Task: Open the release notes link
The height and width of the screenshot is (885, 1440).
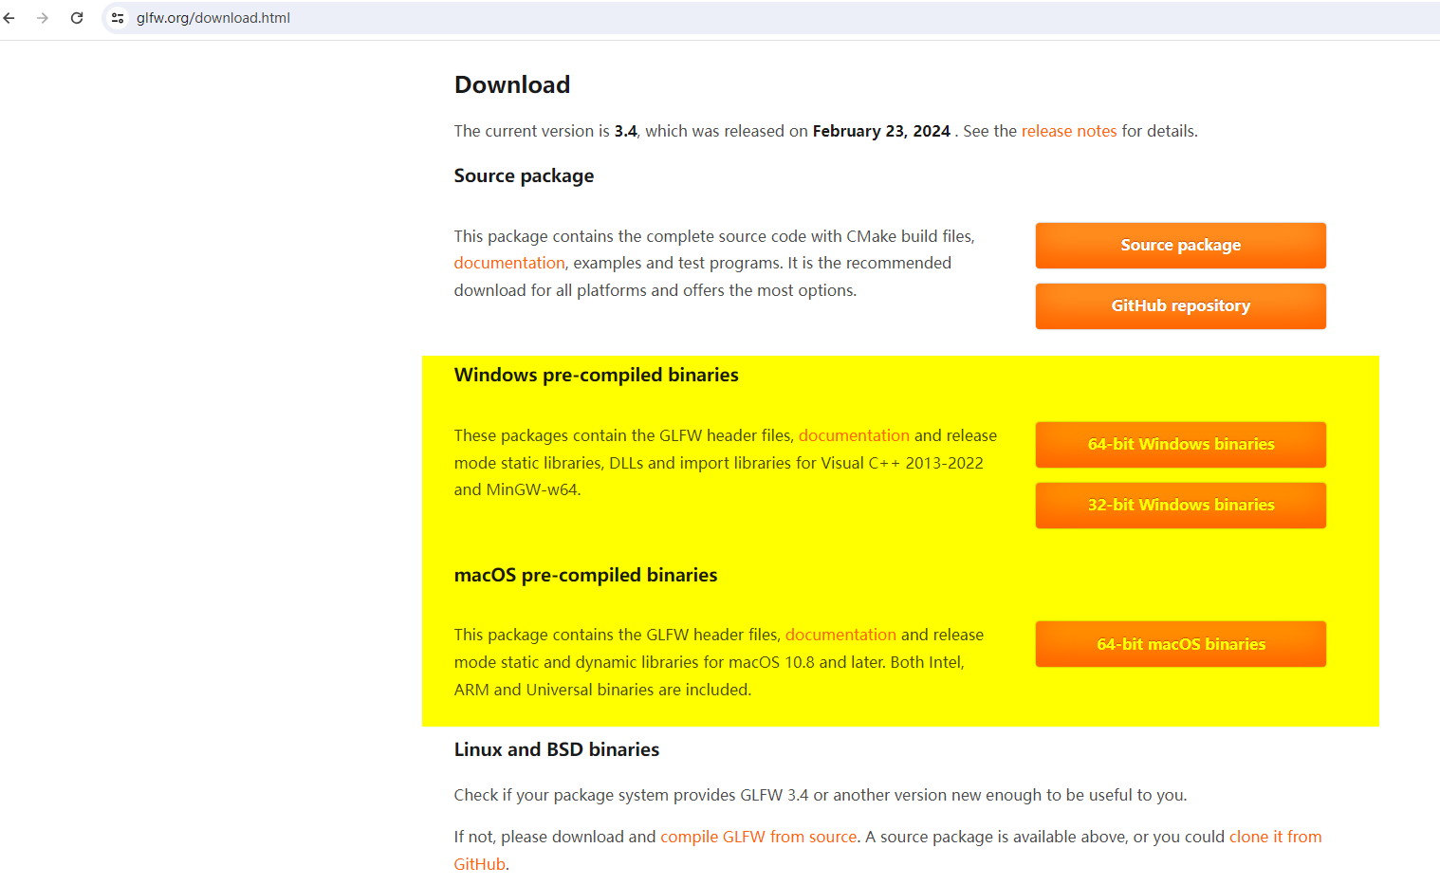Action: [x=1069, y=131]
